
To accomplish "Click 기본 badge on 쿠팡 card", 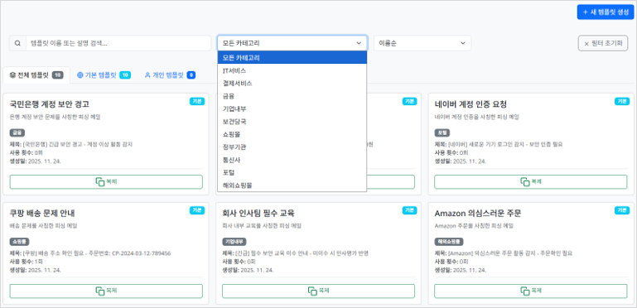I will (x=196, y=210).
